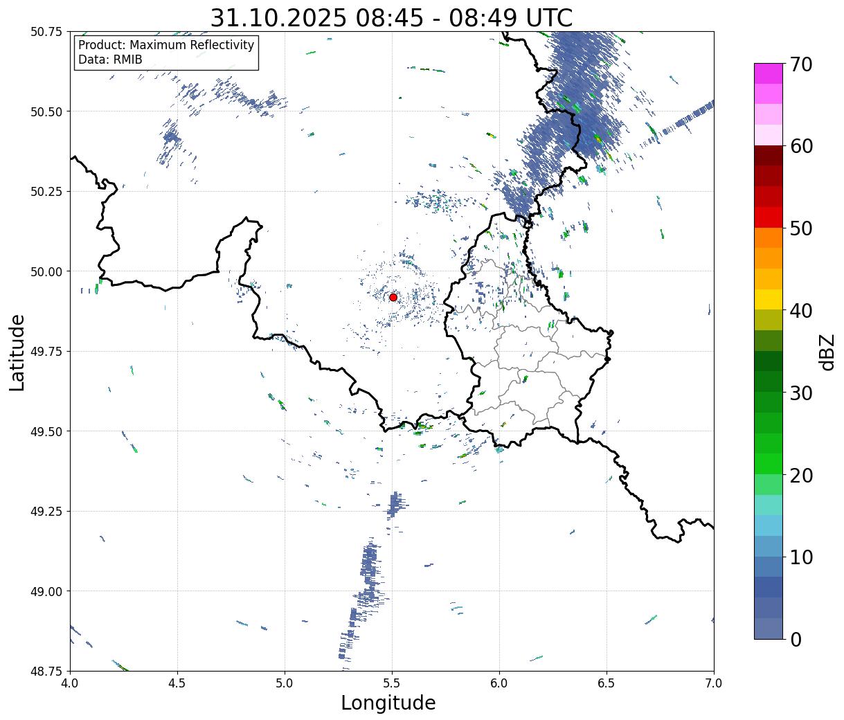The width and height of the screenshot is (844, 720).
Task: Click the slate-blue swatch at bottom of colorbar
Action: pyautogui.click(x=769, y=629)
